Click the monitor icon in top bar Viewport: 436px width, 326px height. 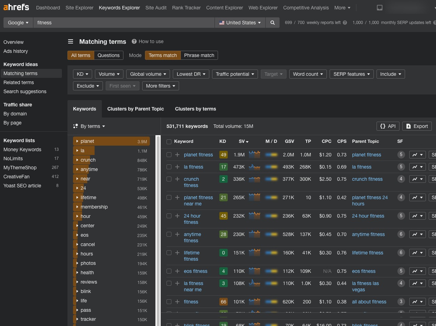[x=380, y=8]
